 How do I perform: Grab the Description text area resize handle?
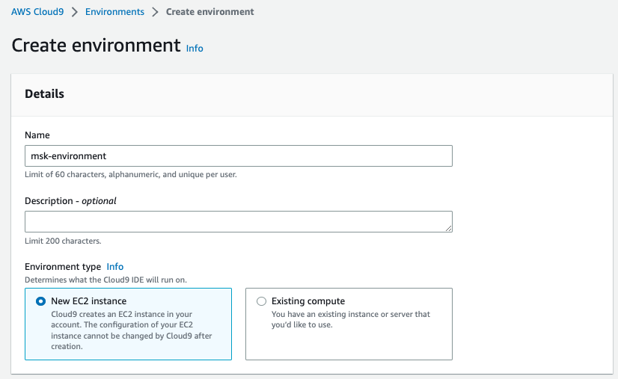click(448, 229)
